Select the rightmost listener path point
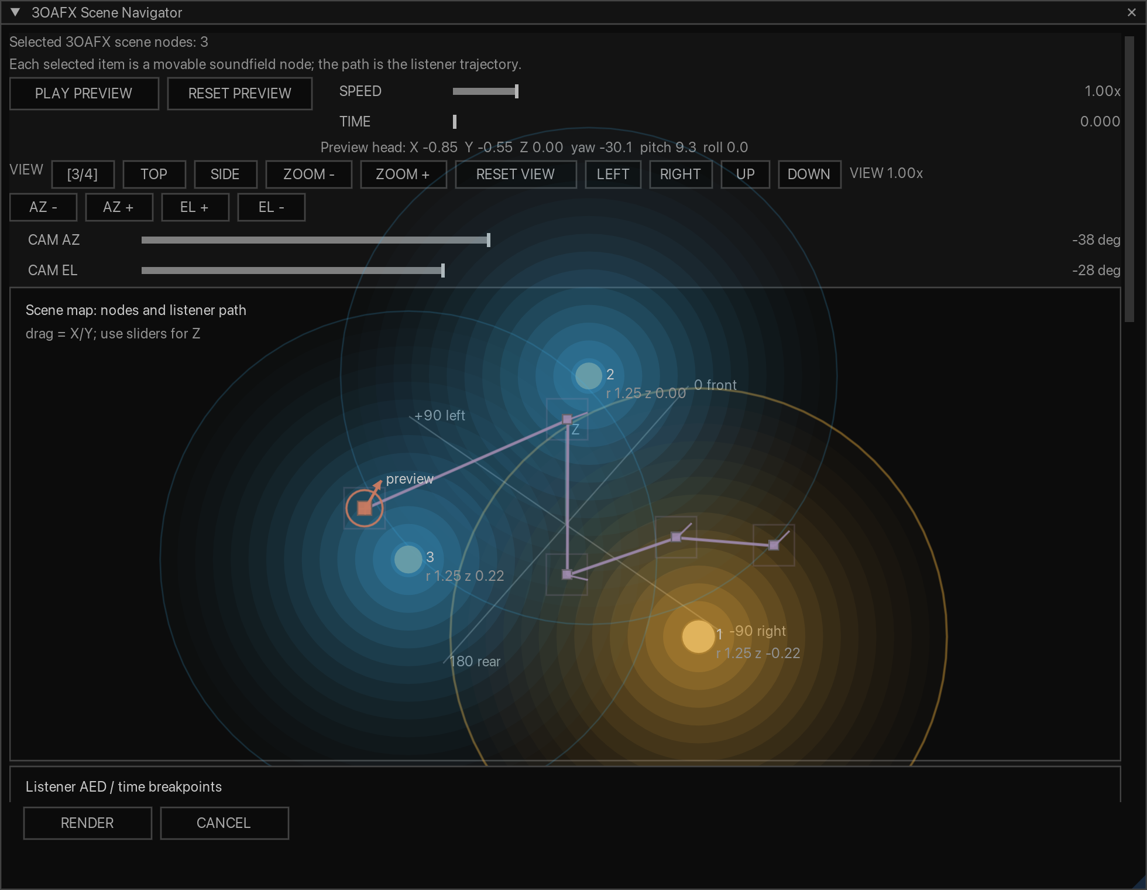The width and height of the screenshot is (1147, 890). [774, 545]
